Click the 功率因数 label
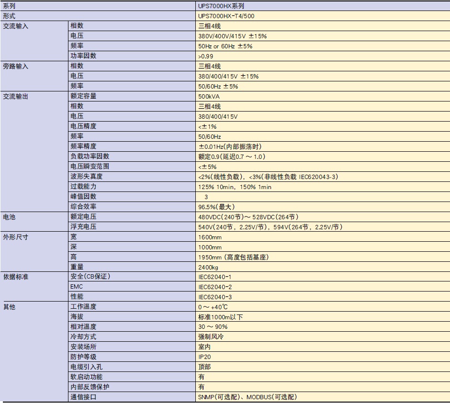 (x=83, y=56)
